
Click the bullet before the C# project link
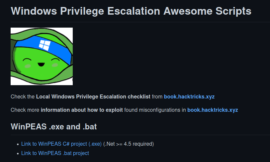click(18, 144)
